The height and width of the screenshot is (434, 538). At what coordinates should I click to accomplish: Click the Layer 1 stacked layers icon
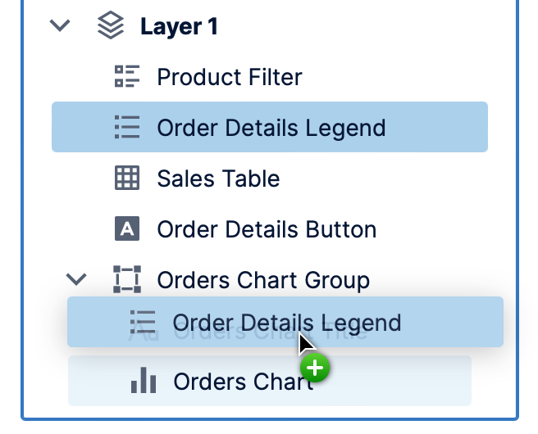[111, 26]
